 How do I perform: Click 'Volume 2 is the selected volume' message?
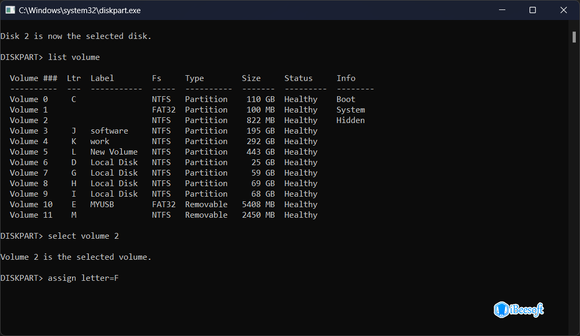point(76,257)
